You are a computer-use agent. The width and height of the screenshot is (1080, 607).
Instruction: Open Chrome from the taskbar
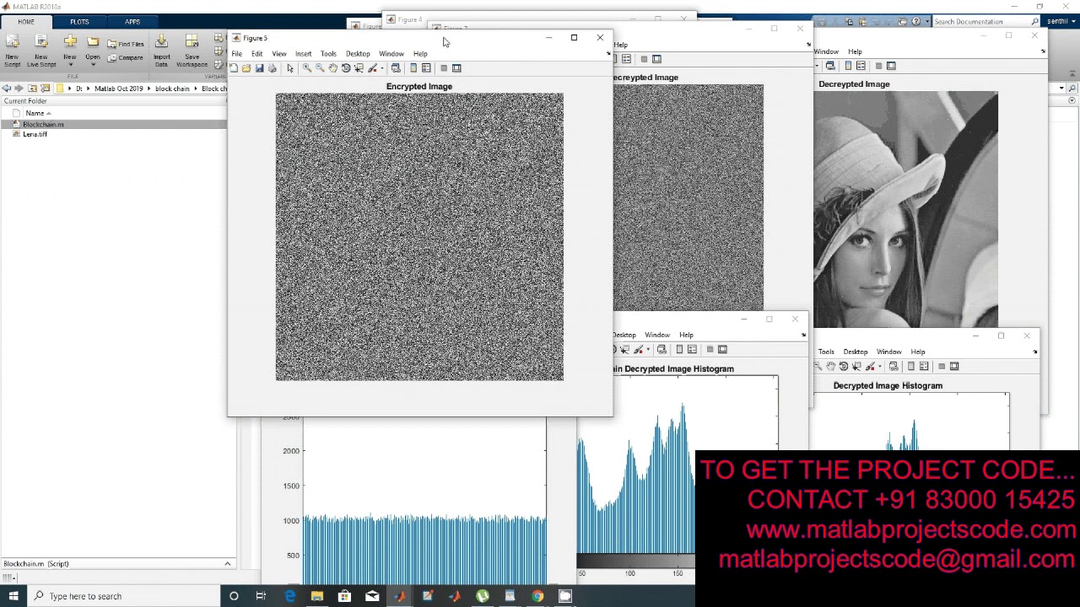537,596
